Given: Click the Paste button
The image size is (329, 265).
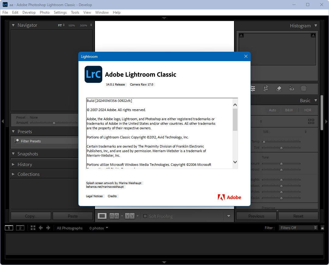Looking at the screenshot, I should pos(73,216).
